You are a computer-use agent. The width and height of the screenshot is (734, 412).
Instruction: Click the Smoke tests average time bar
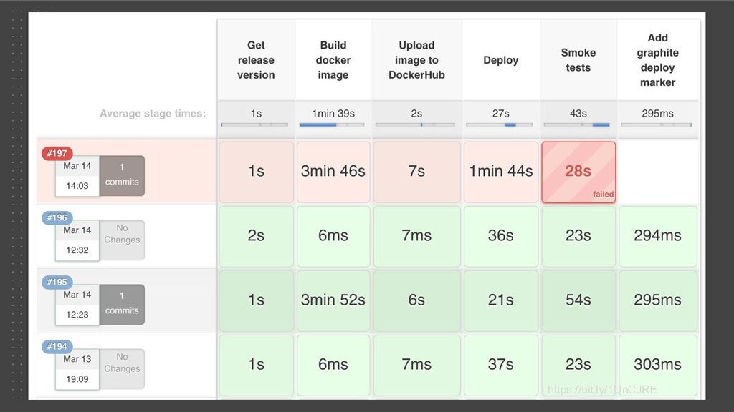click(x=577, y=124)
